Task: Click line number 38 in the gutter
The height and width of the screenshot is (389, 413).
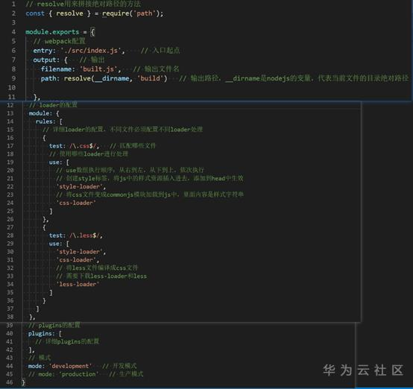Action: point(10,317)
